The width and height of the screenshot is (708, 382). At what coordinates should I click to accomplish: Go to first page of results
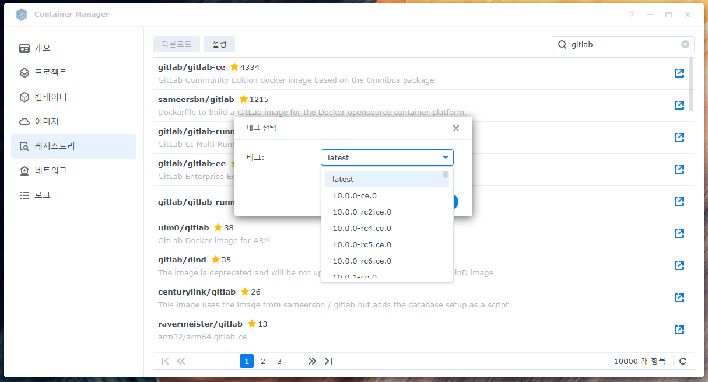[165, 361]
